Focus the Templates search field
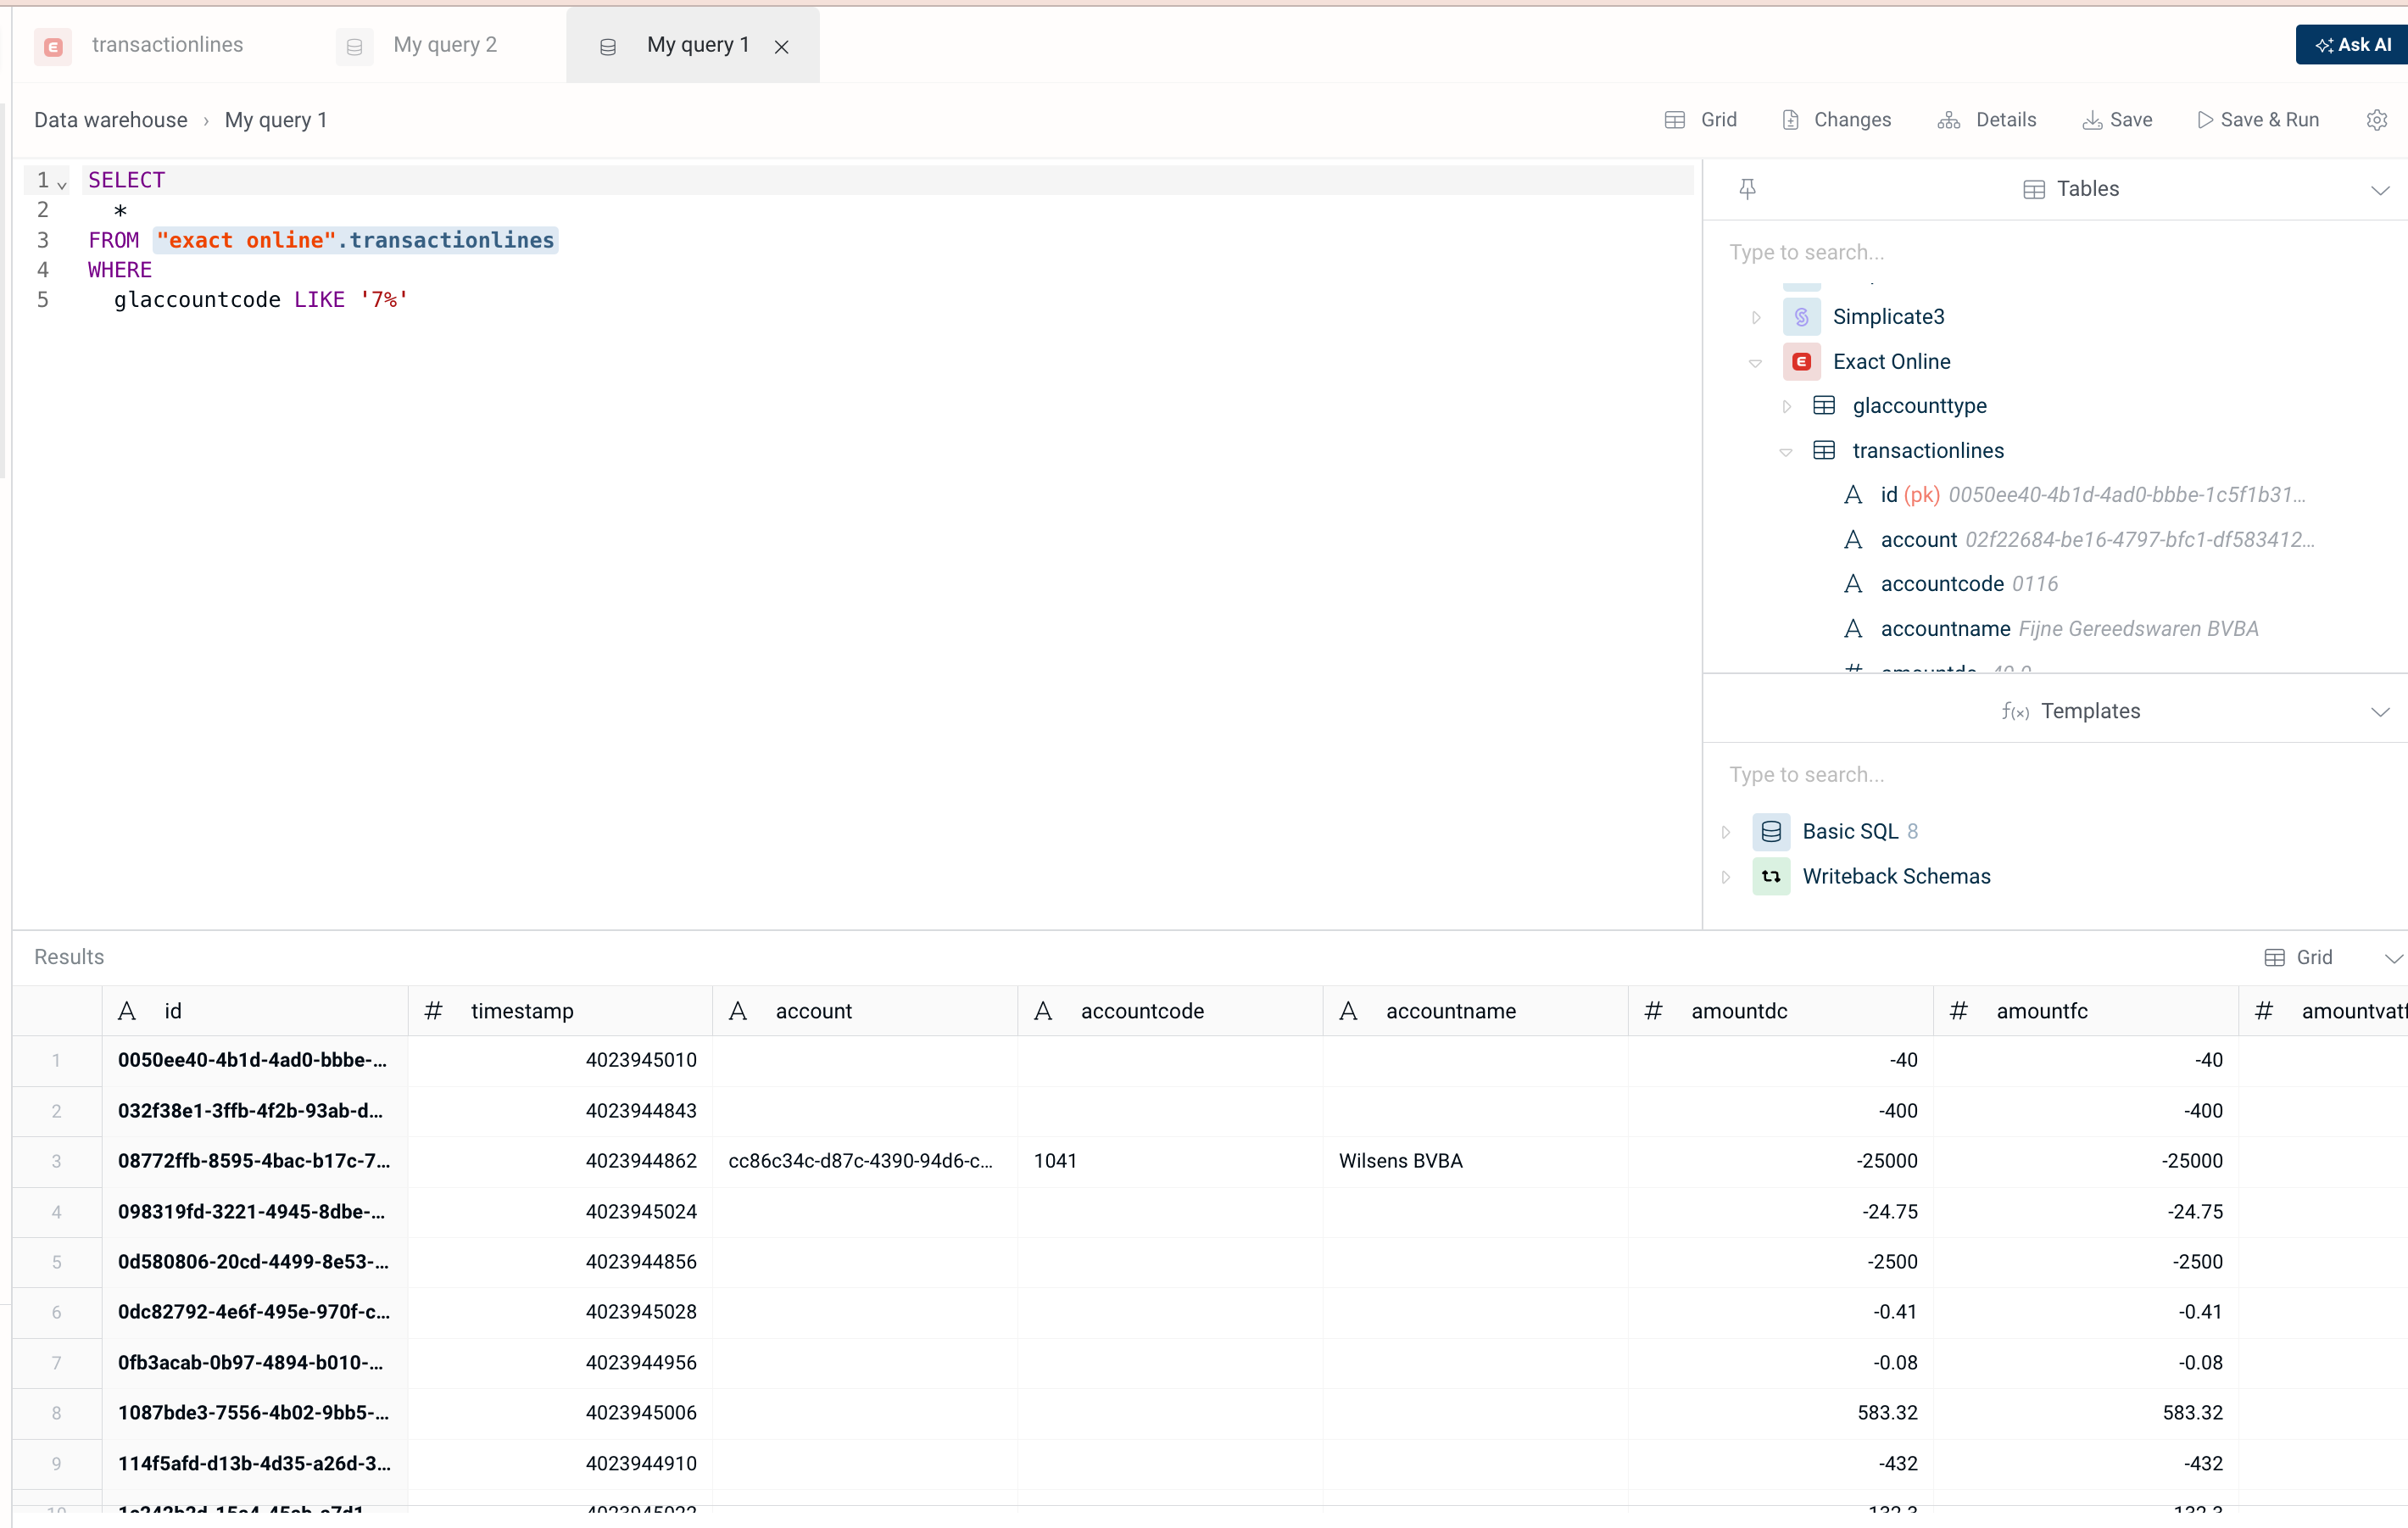2408x1528 pixels. click(x=2055, y=775)
